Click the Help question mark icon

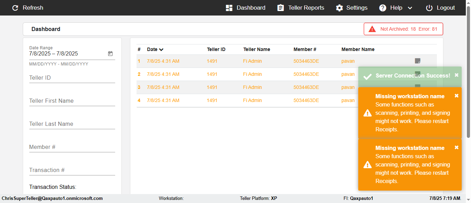point(383,8)
